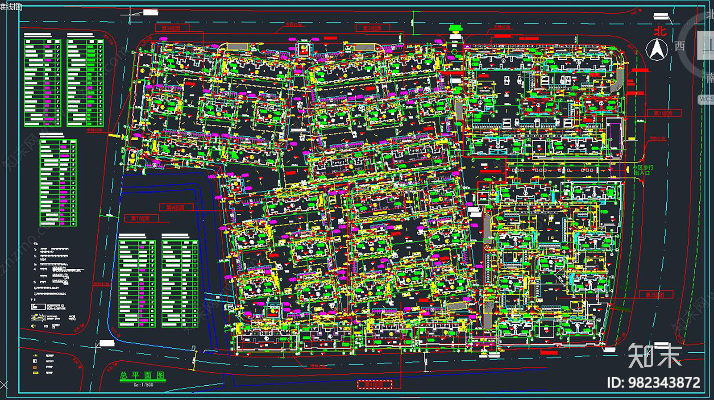Click the X-shaped UCS origin marker

point(3,385)
